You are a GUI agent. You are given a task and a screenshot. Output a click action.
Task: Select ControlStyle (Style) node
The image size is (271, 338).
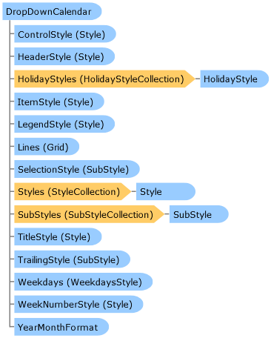[65, 34]
